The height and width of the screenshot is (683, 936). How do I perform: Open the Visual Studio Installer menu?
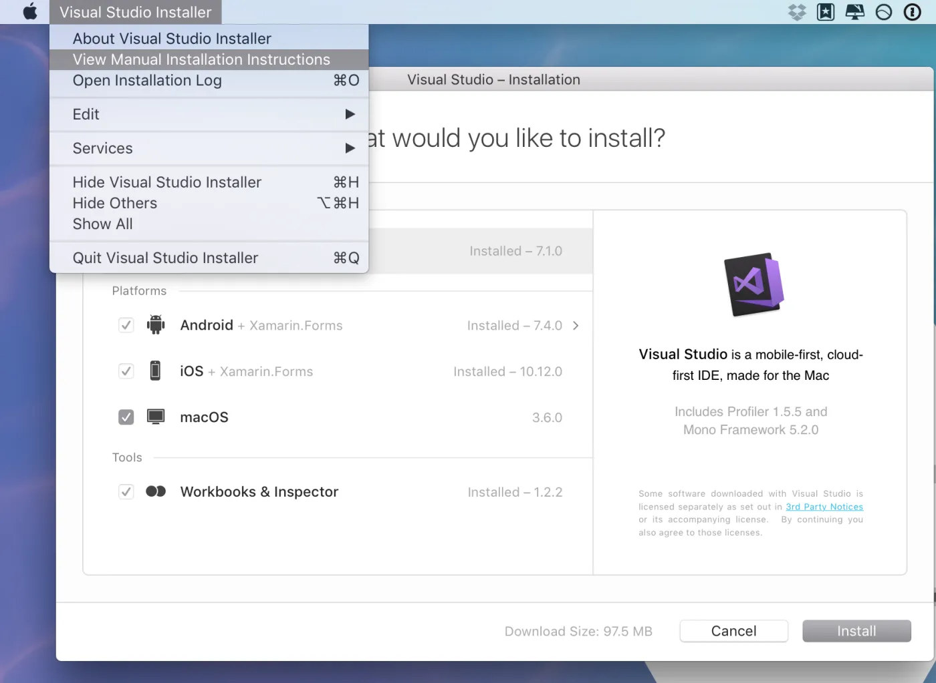135,12
